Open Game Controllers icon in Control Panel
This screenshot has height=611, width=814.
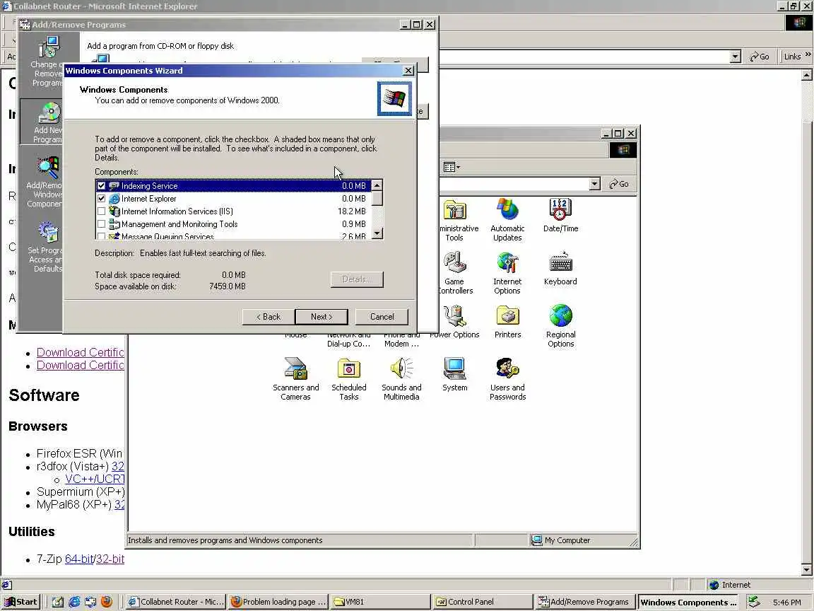[455, 273]
